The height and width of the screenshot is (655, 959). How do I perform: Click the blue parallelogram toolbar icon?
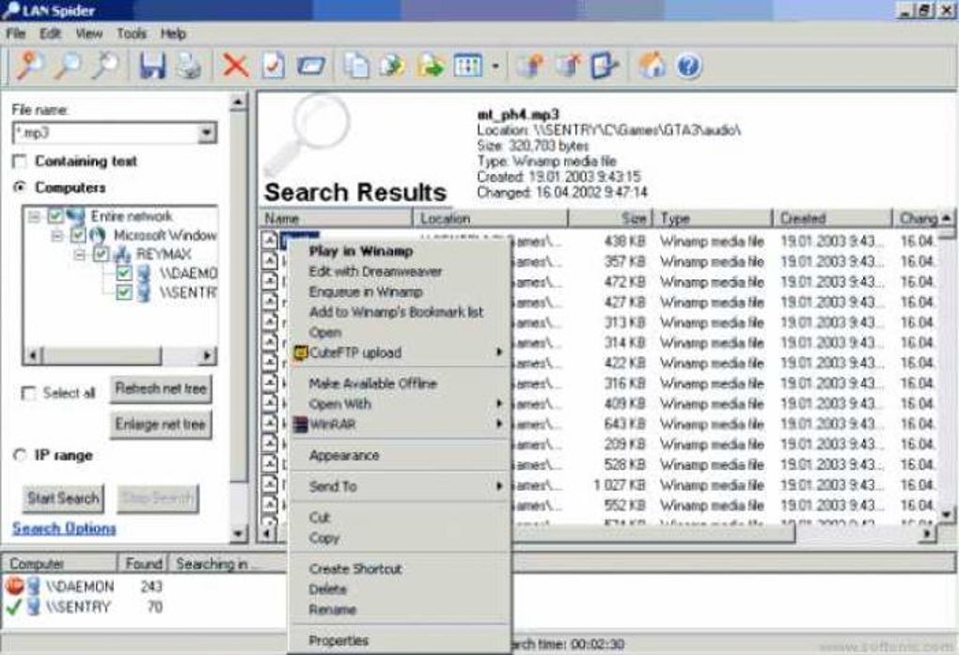coord(310,66)
